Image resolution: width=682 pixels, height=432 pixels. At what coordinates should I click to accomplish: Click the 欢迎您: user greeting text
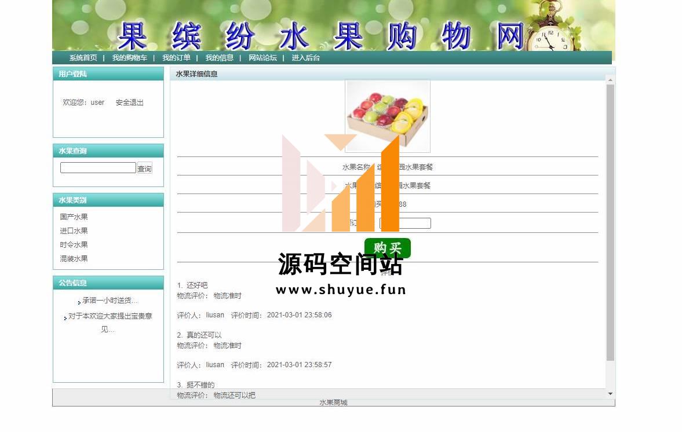[x=83, y=102]
